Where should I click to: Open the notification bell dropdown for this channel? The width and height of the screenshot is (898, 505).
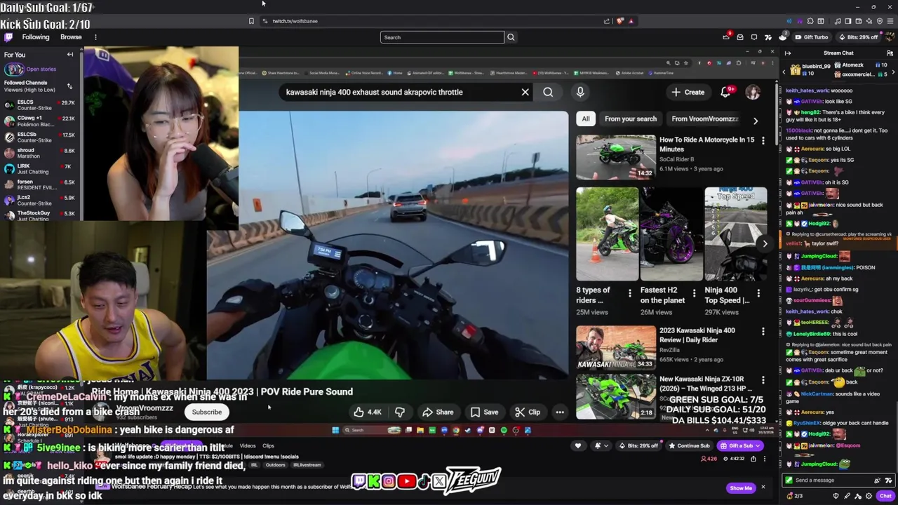coord(601,446)
